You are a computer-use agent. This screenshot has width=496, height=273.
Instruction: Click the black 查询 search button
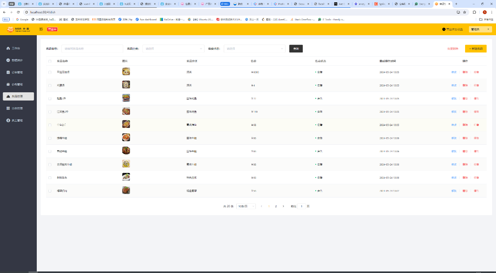pyautogui.click(x=296, y=48)
